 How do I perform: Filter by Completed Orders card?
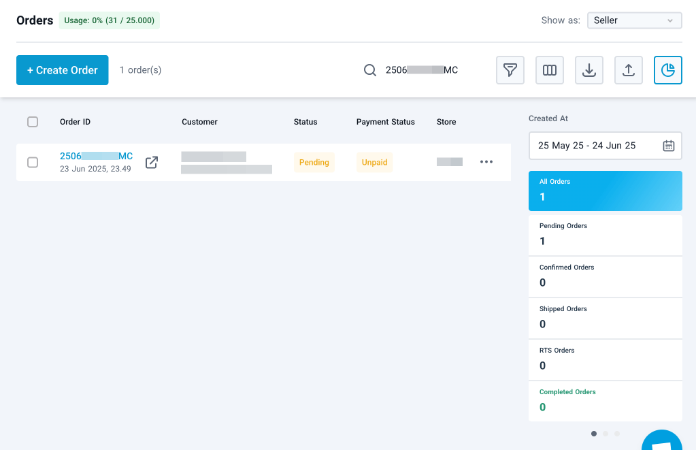(605, 400)
